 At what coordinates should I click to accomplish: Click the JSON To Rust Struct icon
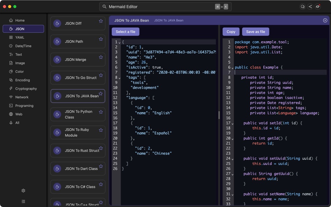[57, 151]
